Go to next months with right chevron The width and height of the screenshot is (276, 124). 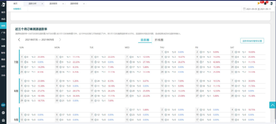click(60, 40)
